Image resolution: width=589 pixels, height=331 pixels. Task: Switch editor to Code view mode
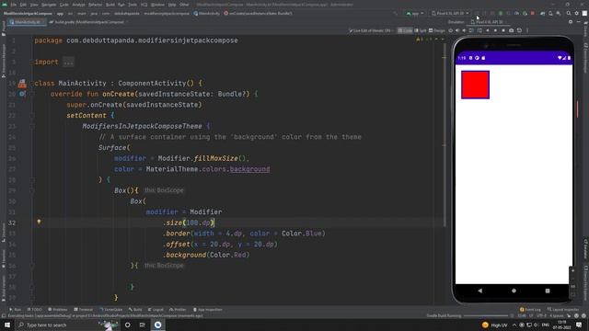[405, 30]
